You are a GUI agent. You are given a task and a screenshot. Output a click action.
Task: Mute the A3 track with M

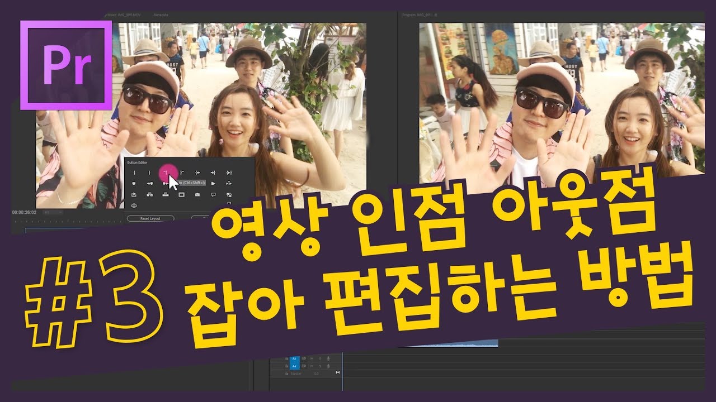312,359
